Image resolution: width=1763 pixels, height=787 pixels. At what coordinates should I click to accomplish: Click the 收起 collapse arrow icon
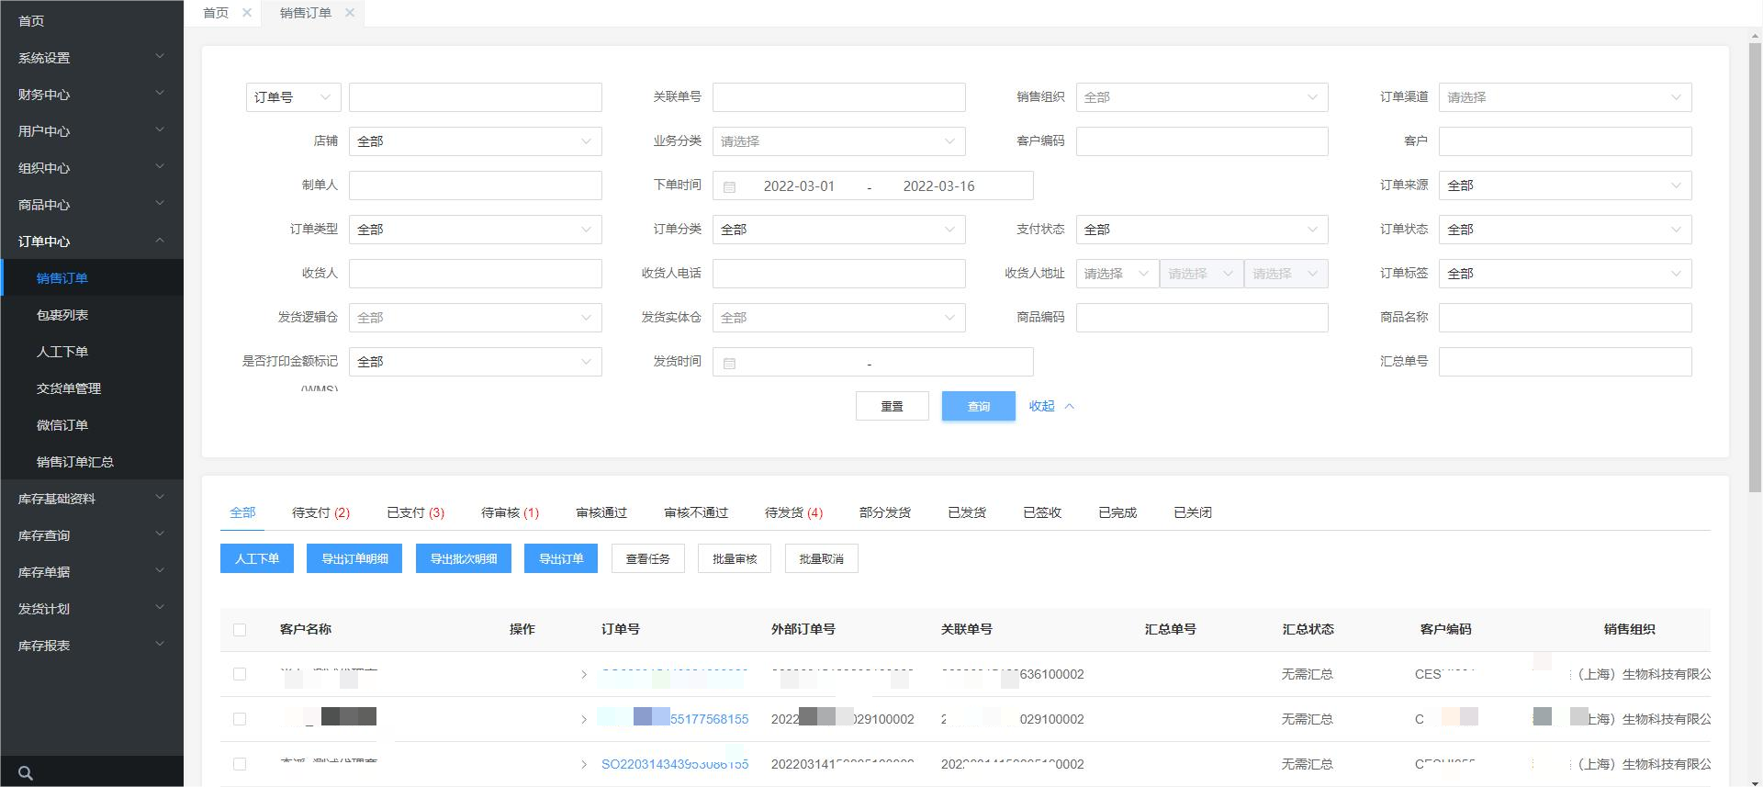coord(1069,406)
